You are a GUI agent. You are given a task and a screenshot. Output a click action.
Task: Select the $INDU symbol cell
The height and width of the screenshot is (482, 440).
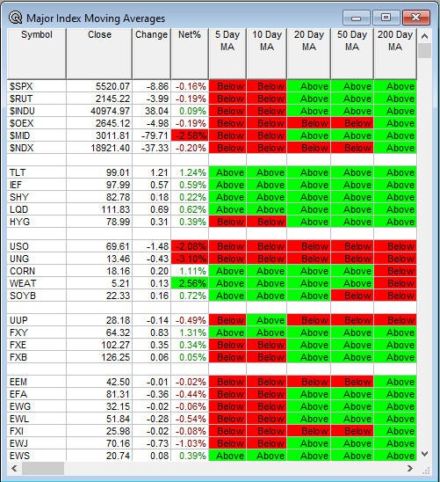(37, 111)
